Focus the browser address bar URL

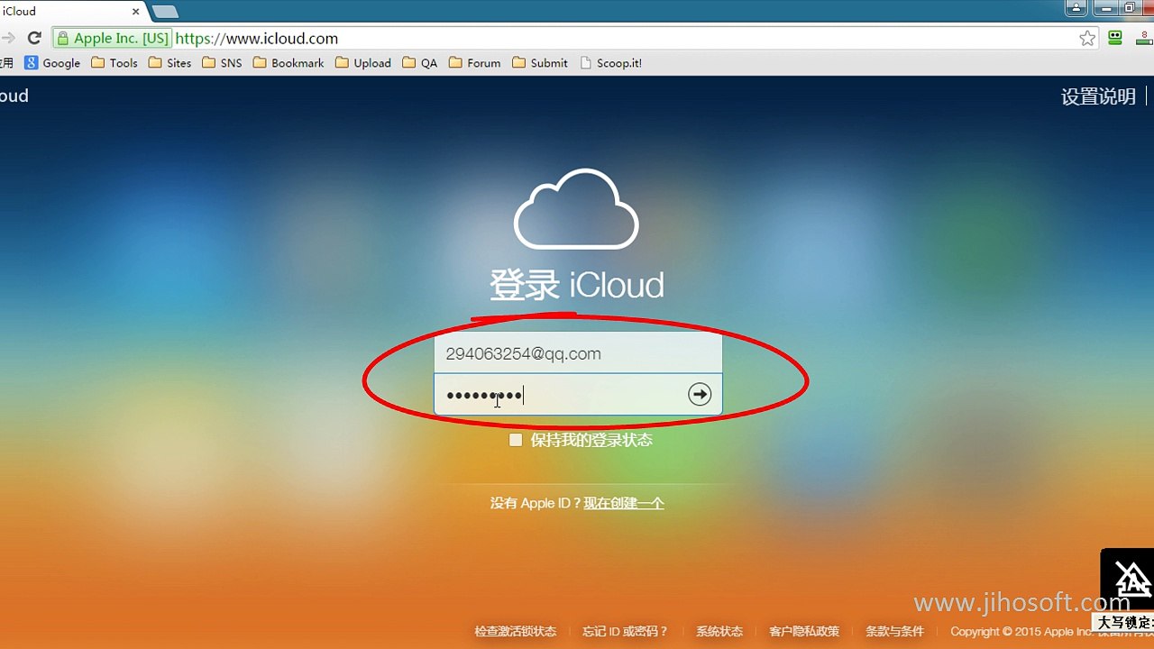click(x=257, y=39)
